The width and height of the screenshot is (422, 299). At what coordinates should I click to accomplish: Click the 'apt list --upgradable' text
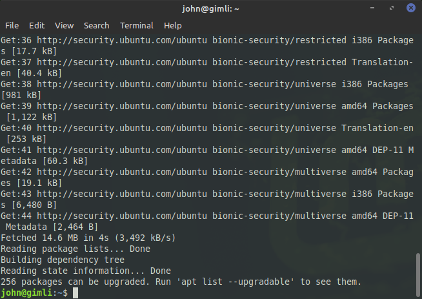click(236, 282)
